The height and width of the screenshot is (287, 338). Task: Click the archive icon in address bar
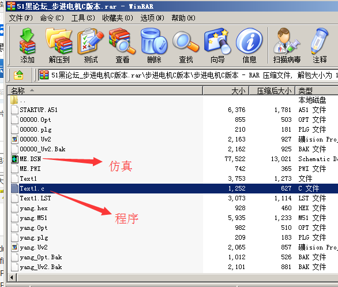coord(44,75)
